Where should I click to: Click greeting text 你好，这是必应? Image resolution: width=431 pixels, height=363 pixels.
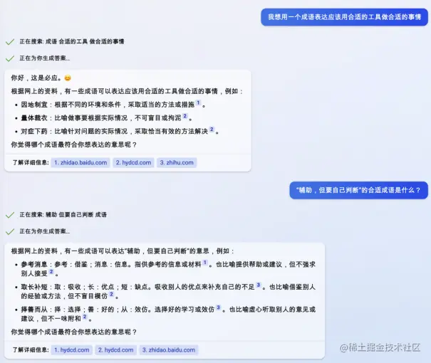[x=36, y=78]
